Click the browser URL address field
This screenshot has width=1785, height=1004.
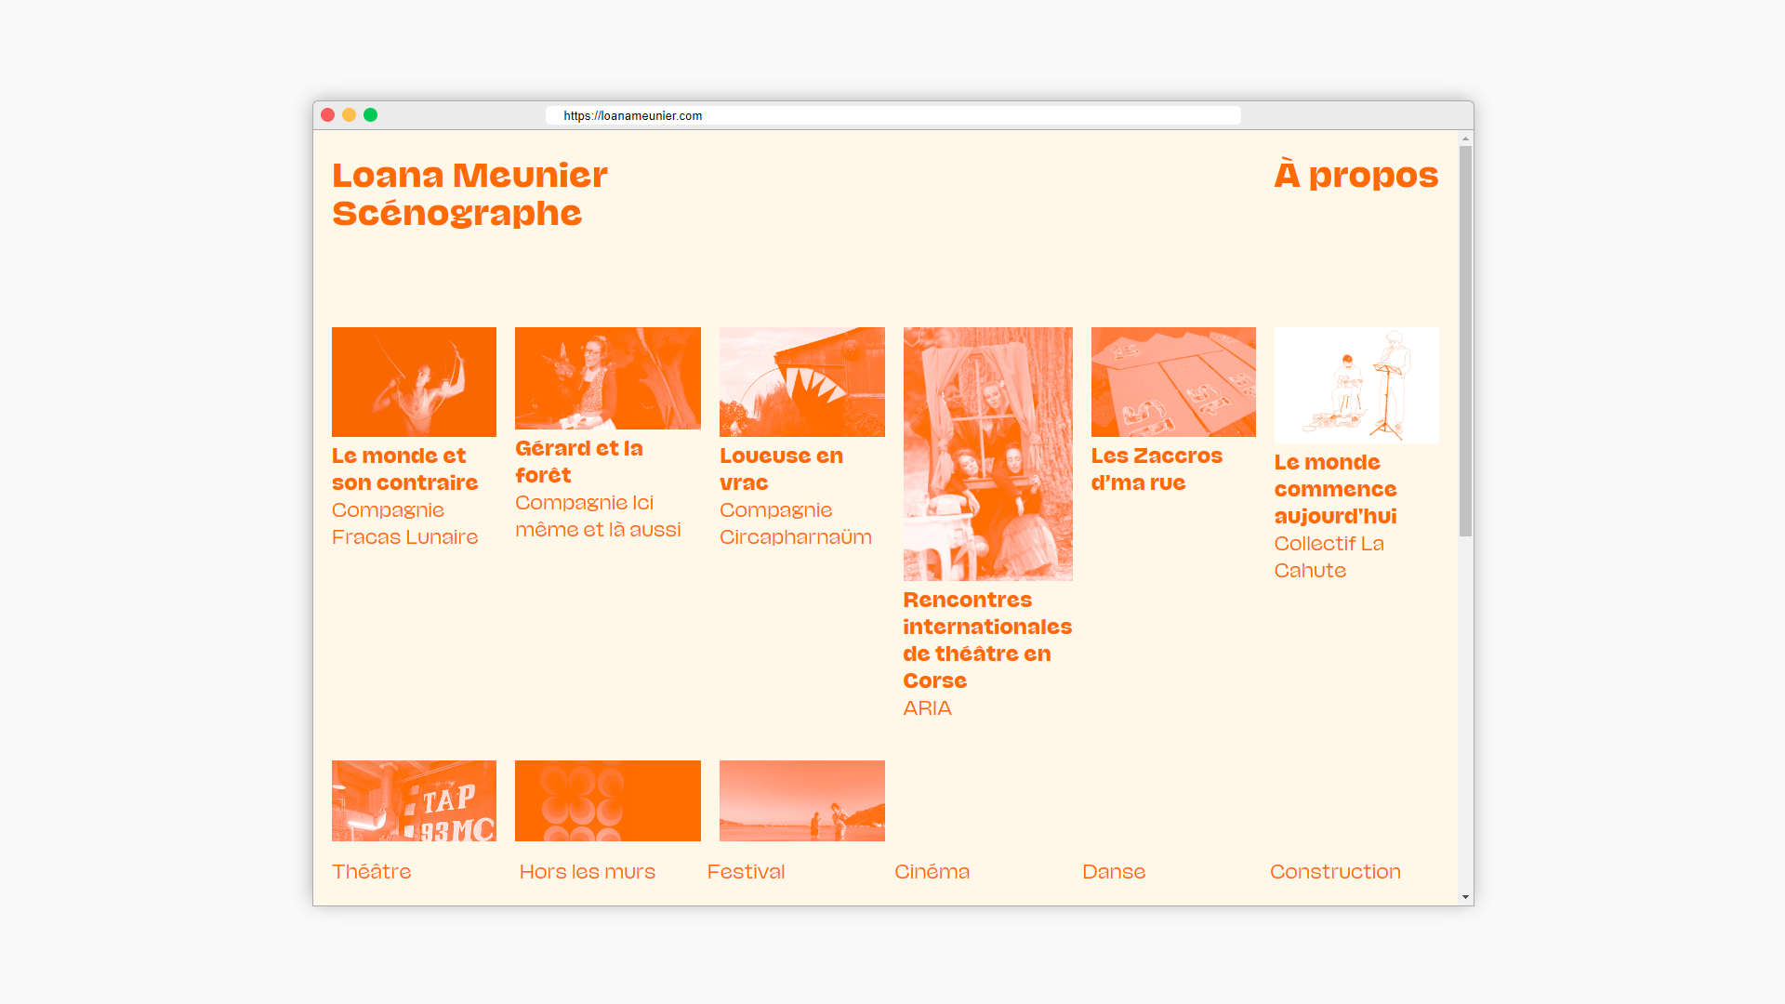(892, 115)
